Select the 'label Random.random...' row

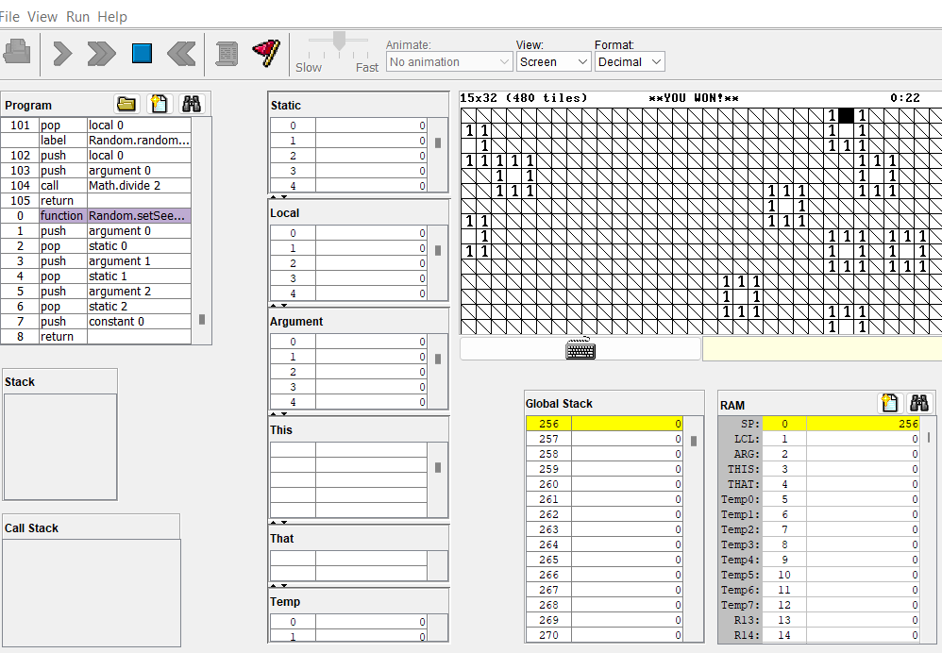(96, 140)
